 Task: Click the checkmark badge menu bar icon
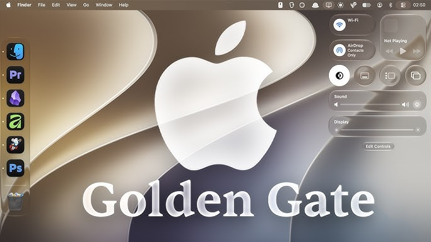(x=353, y=5)
